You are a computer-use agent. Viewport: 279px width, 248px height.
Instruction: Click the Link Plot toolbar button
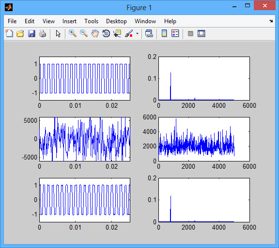click(x=149, y=33)
